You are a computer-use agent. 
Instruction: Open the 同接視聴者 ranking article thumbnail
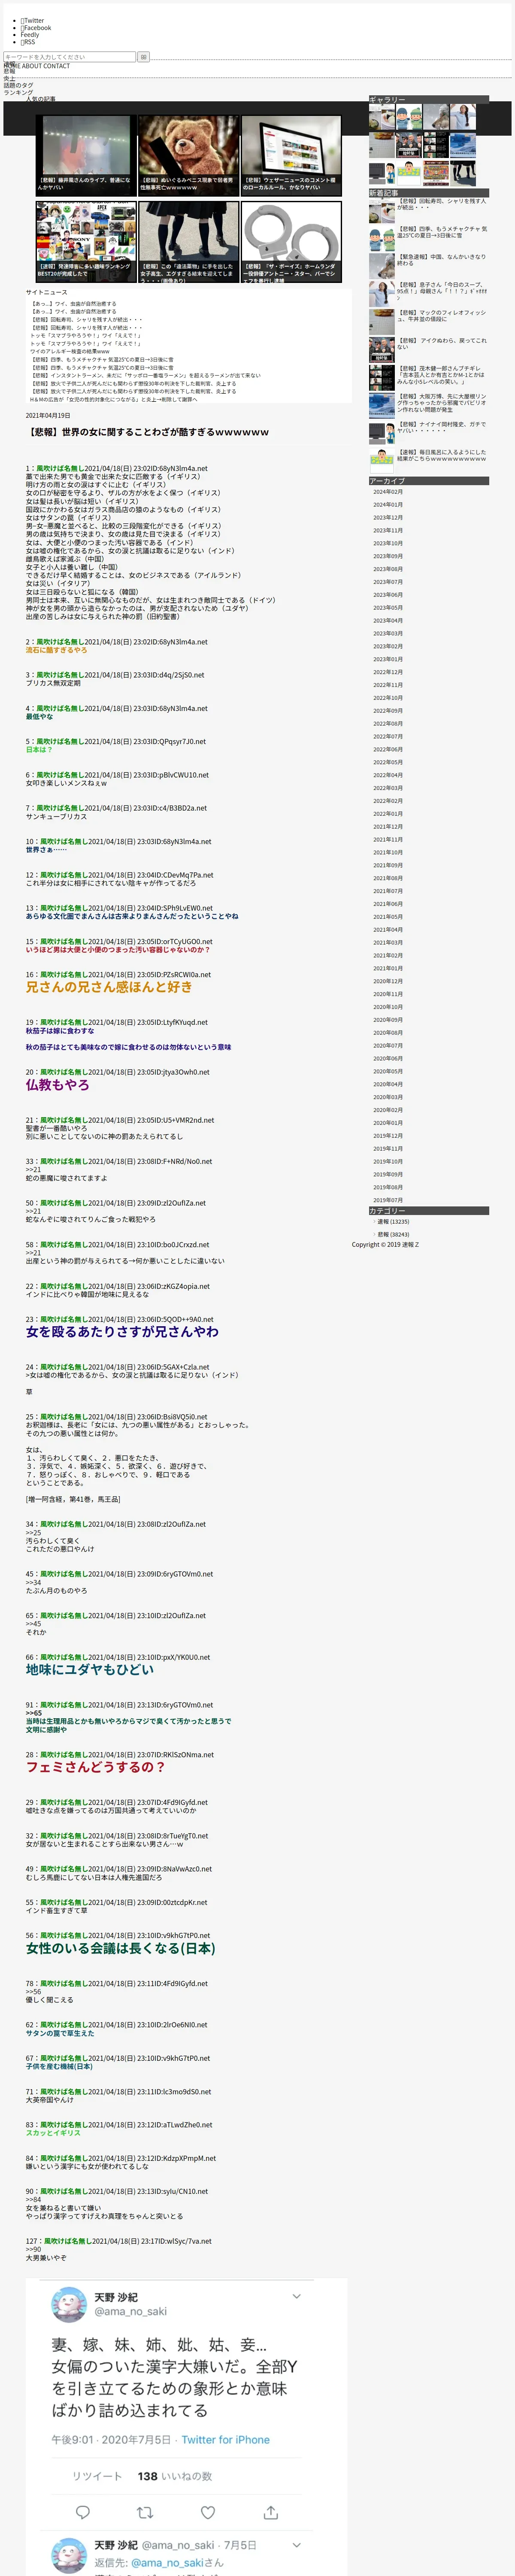[86, 242]
